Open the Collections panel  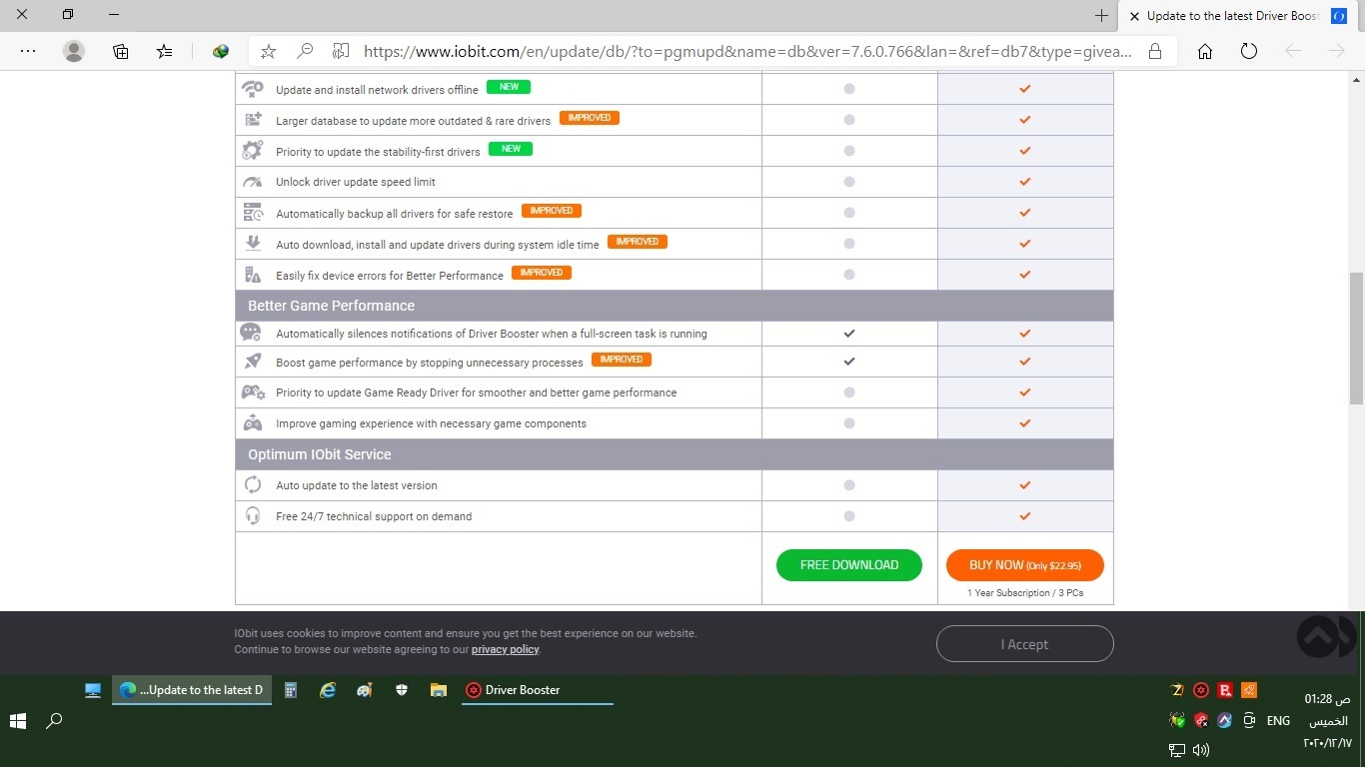pyautogui.click(x=121, y=51)
